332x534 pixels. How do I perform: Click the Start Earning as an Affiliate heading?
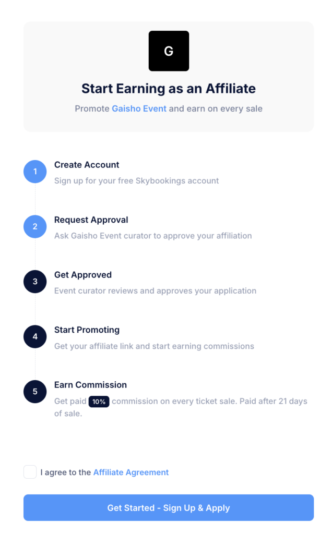(x=169, y=88)
